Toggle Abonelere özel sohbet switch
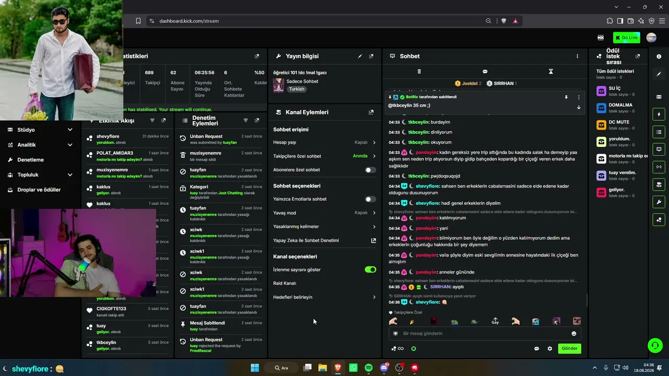The width and height of the screenshot is (669, 376). [370, 170]
